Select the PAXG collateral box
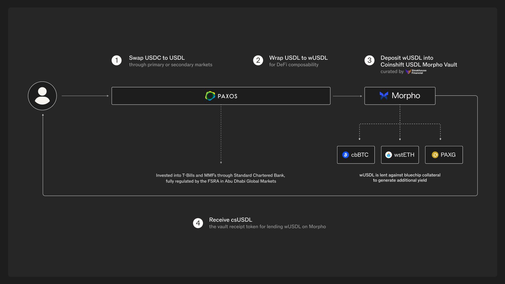Viewport: 505px width, 284px height. (444, 155)
